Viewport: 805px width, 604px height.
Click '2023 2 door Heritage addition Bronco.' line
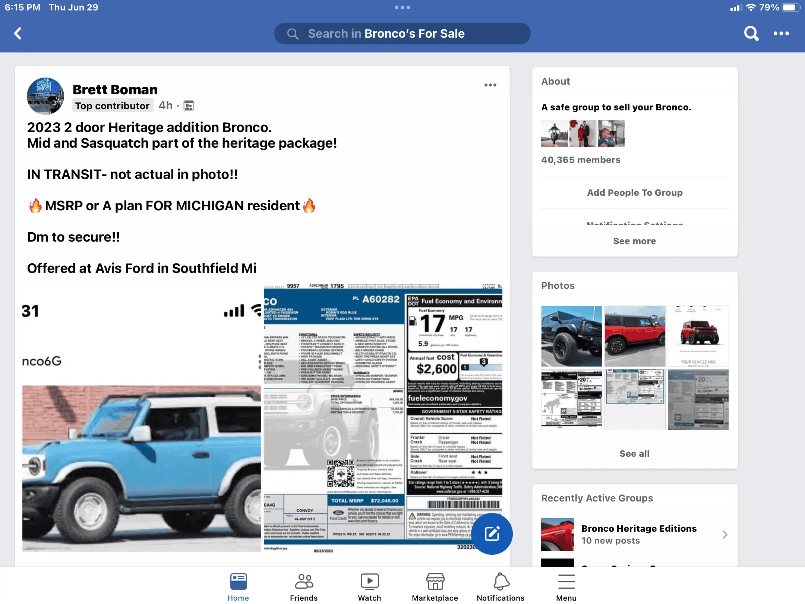149,128
